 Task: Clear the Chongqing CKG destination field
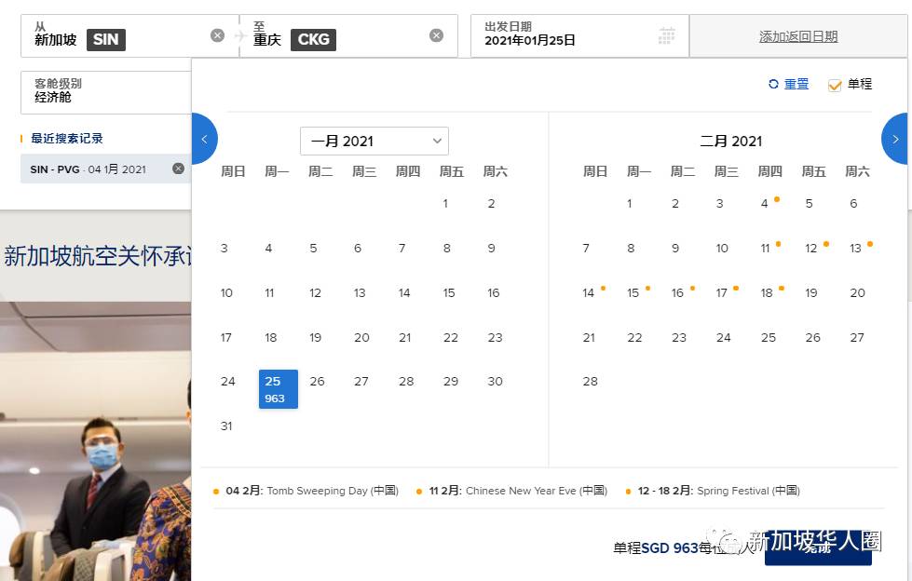(x=436, y=35)
